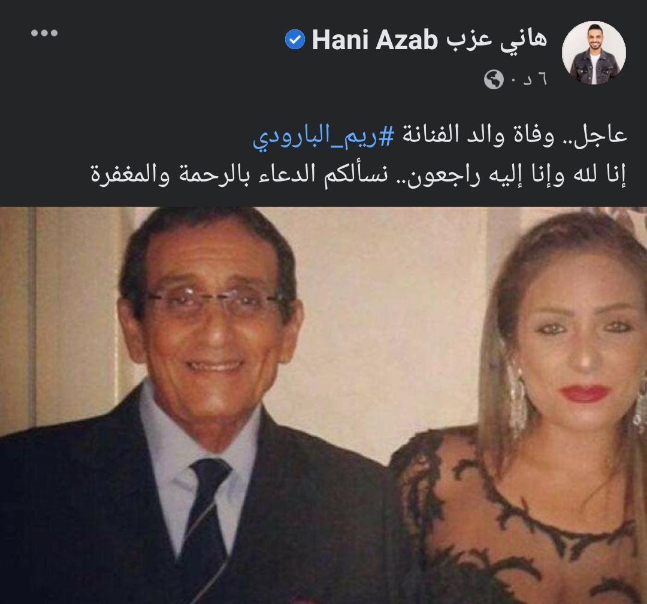Click the phrase إنا لله وإنا إليه راجعون
Screen dimensions: 647x604
(x=518, y=174)
